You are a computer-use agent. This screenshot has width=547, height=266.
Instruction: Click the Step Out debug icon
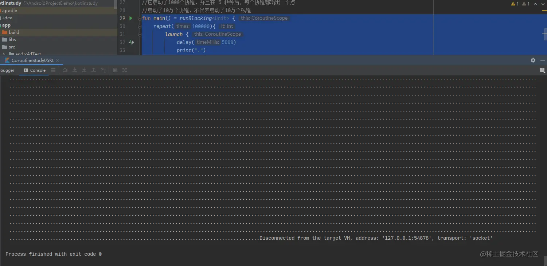(x=94, y=70)
